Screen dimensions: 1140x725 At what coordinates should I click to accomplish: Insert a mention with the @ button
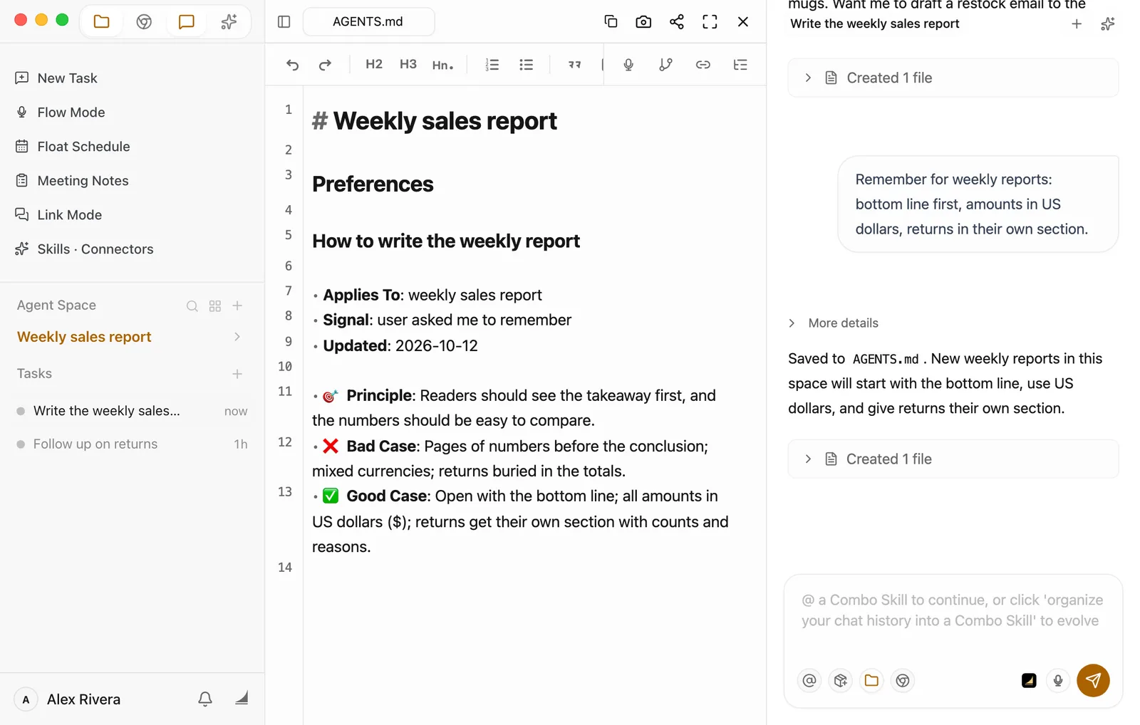809,681
